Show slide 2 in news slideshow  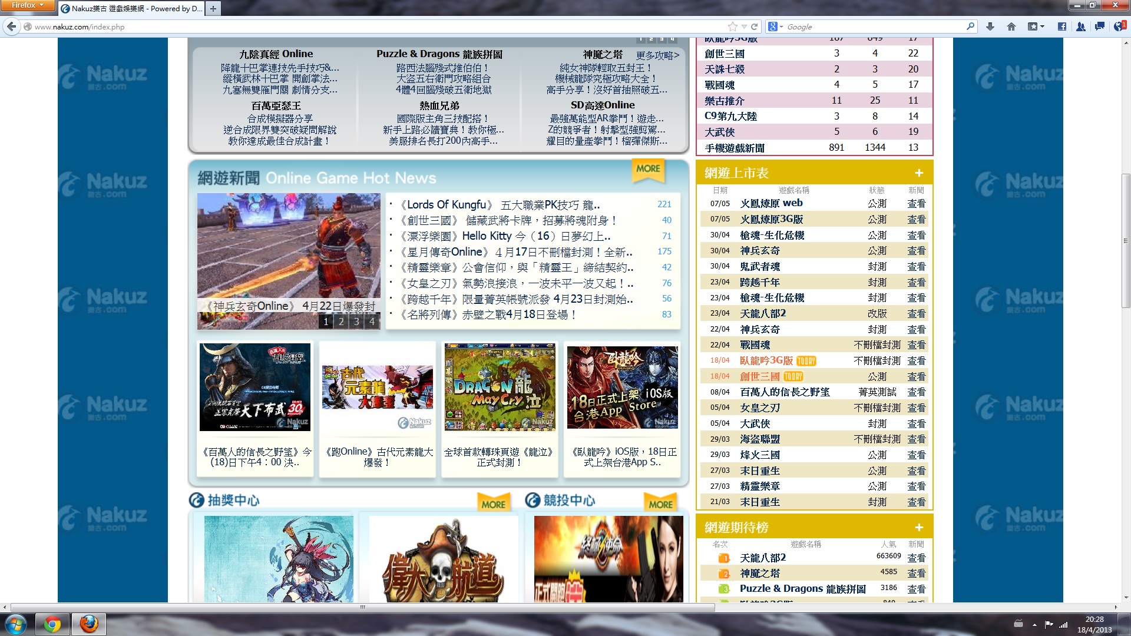tap(341, 322)
